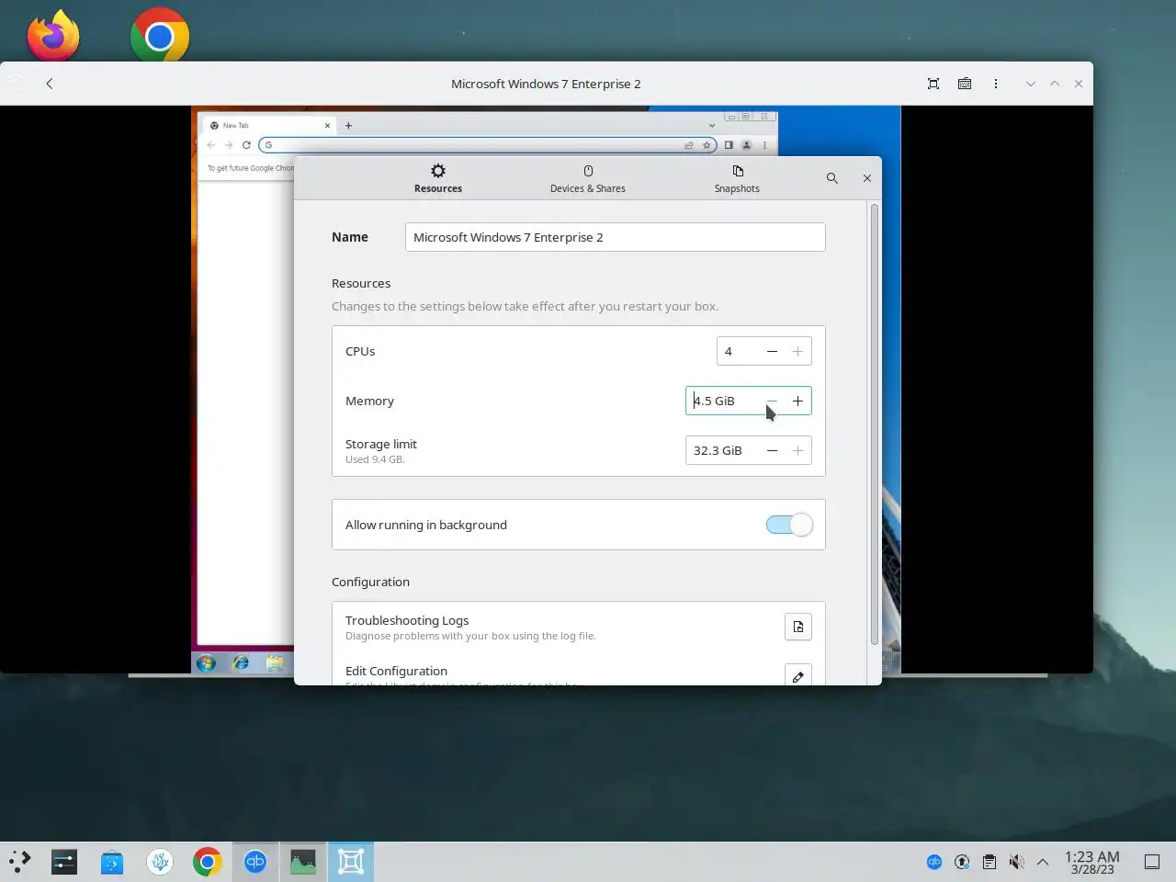Click the Windows 7 Start button

point(206,662)
